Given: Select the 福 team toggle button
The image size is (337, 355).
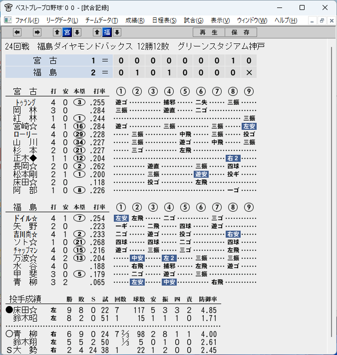Looking at the screenshot, I should (x=107, y=32).
